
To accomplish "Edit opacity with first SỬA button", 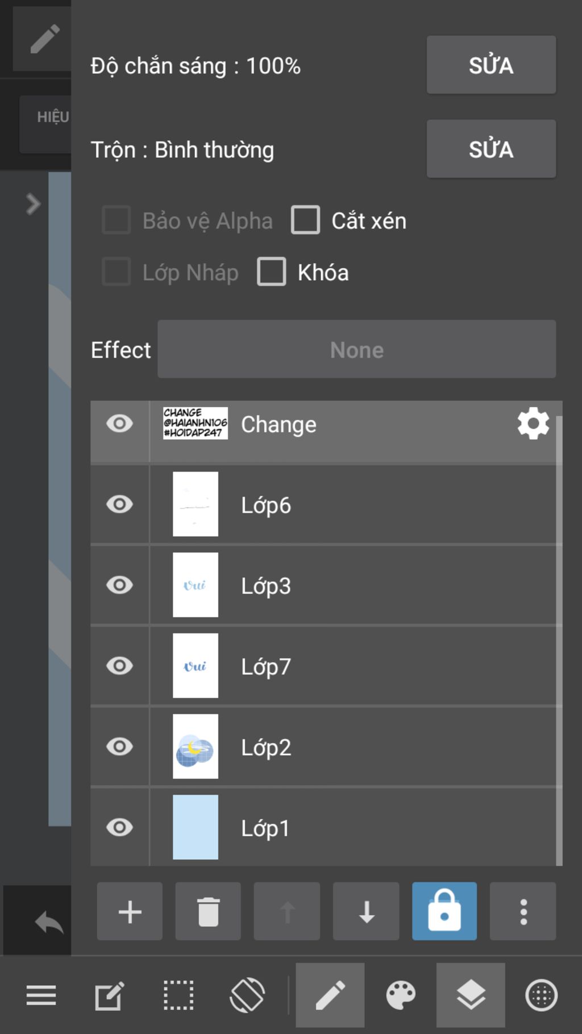I will click(491, 65).
